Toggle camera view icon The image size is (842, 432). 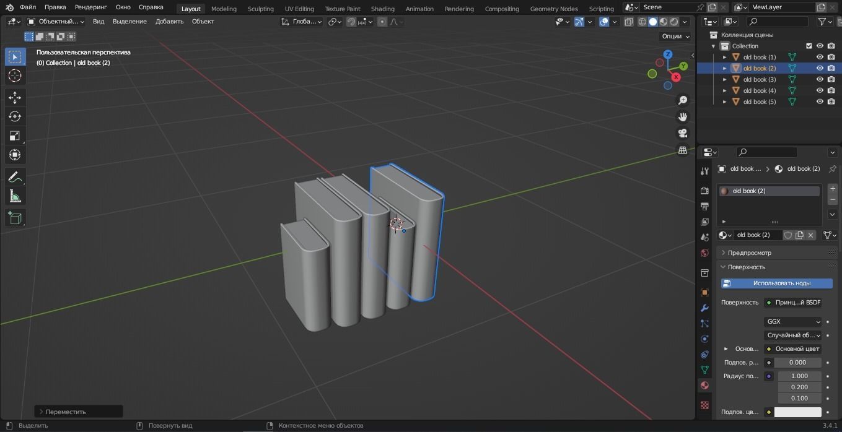coord(683,134)
